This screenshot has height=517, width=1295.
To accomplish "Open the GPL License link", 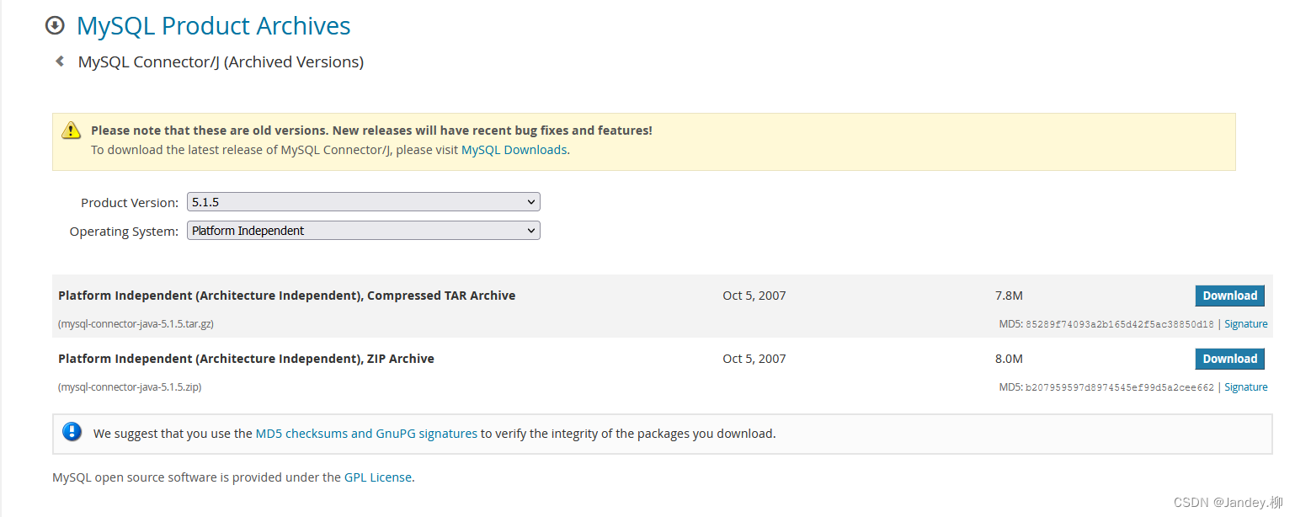I will pos(378,477).
